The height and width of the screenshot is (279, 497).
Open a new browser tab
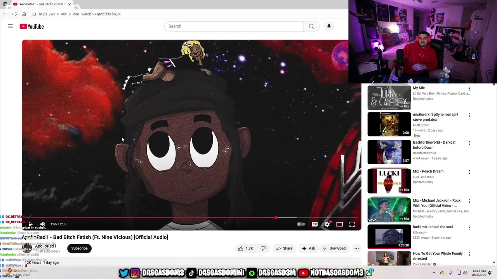click(x=78, y=4)
